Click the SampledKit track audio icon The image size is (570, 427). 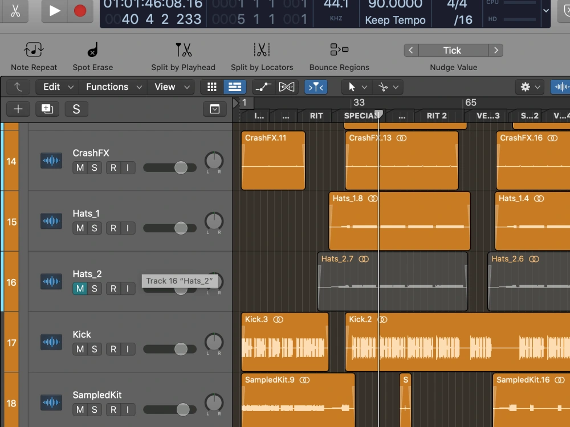coord(51,403)
